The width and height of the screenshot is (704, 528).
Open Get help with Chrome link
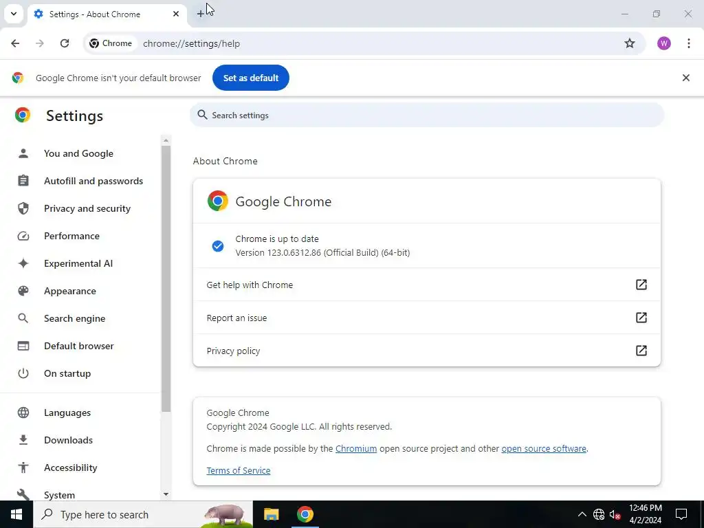click(426, 285)
